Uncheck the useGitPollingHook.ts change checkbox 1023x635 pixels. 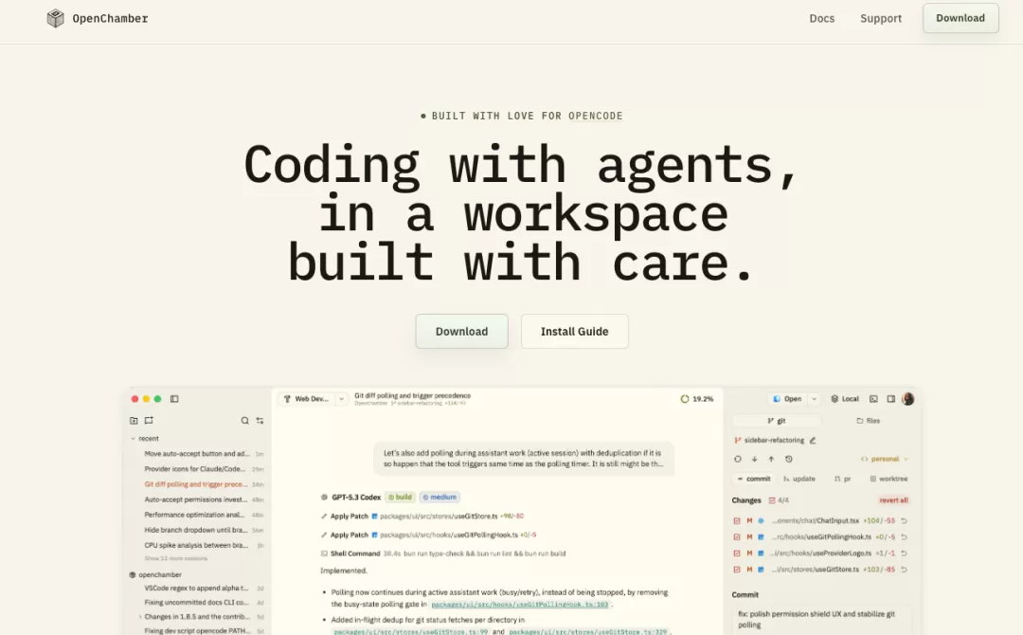(x=737, y=537)
